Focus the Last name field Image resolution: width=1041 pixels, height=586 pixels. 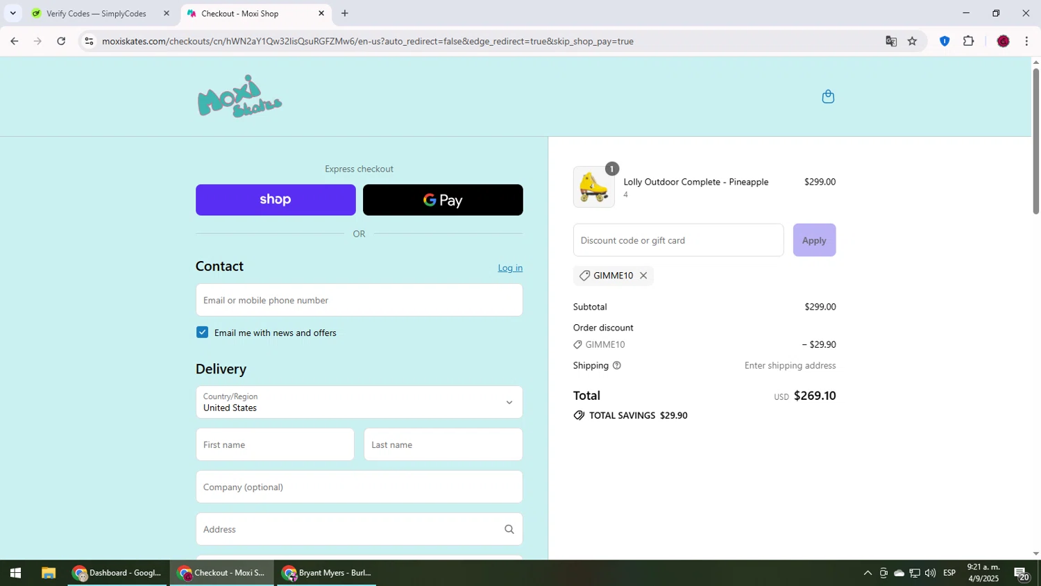tap(443, 444)
